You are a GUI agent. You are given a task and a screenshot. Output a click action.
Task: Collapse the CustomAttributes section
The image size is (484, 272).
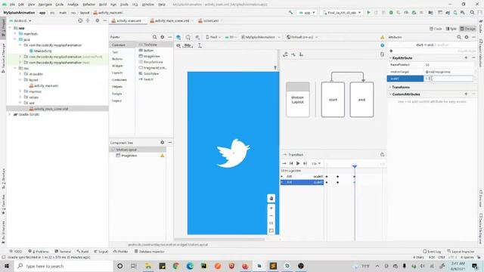(390, 94)
